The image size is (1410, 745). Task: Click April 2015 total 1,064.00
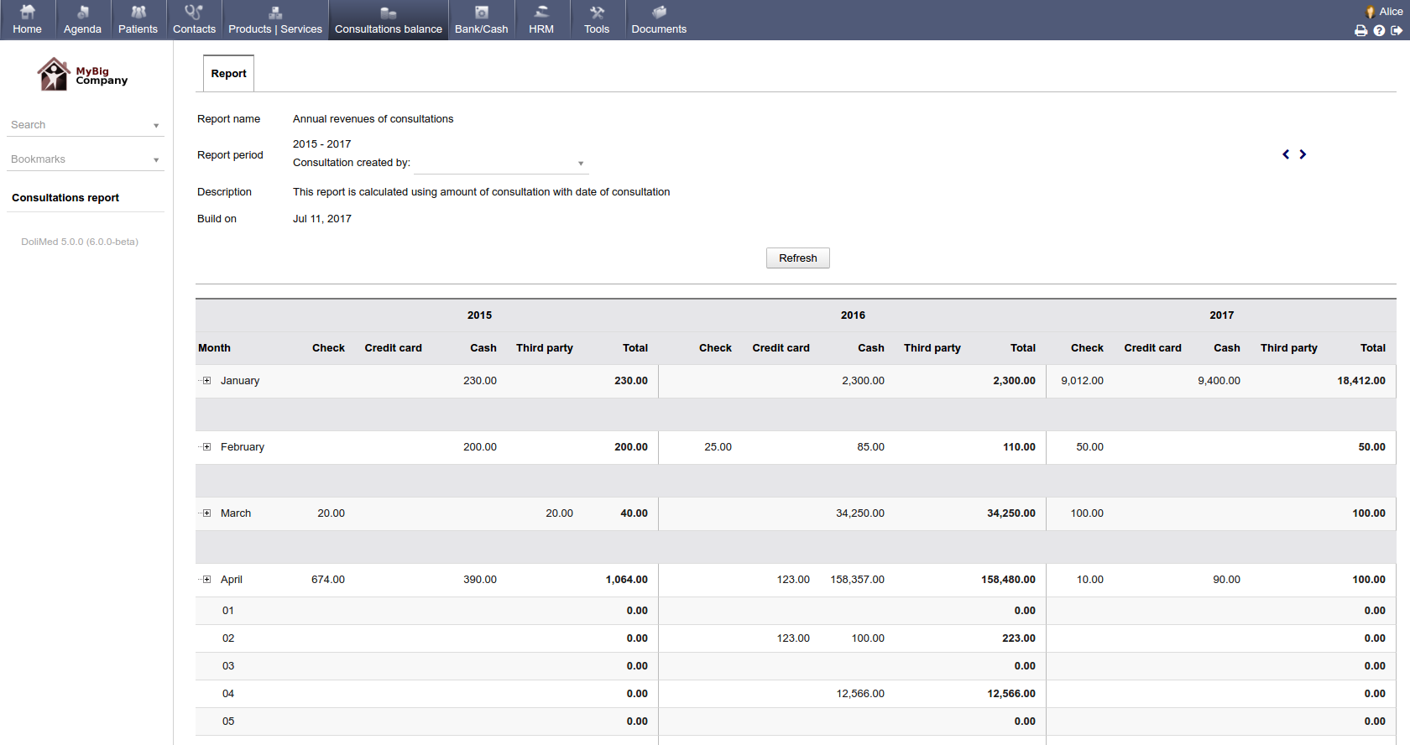[x=626, y=580]
